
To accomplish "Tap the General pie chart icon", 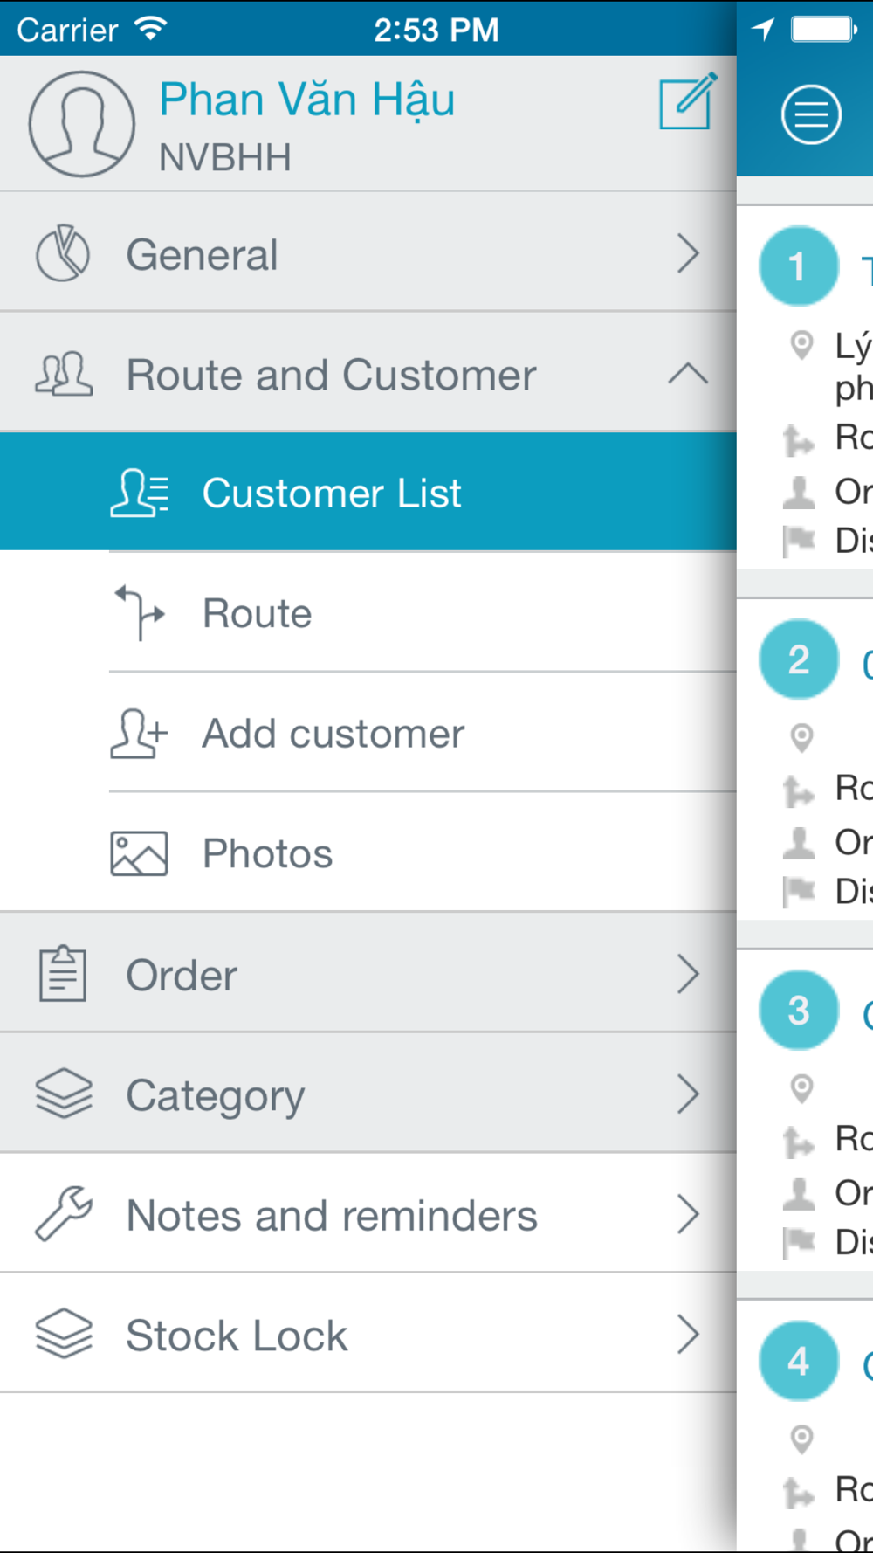I will [x=63, y=254].
